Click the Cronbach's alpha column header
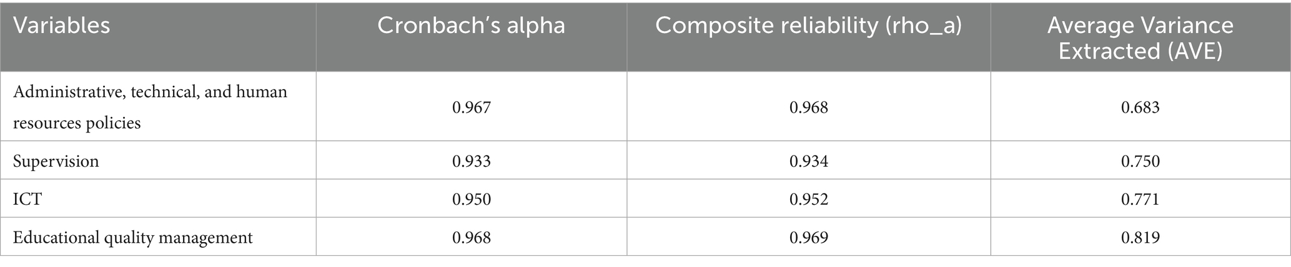Image resolution: width=1291 pixels, height=267 pixels. 471,26
